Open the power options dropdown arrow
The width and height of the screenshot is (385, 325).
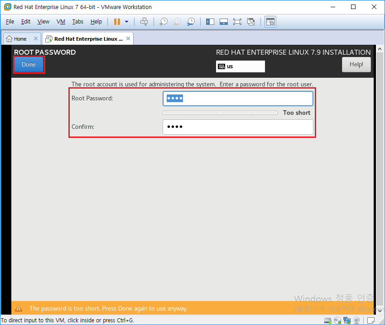[126, 22]
